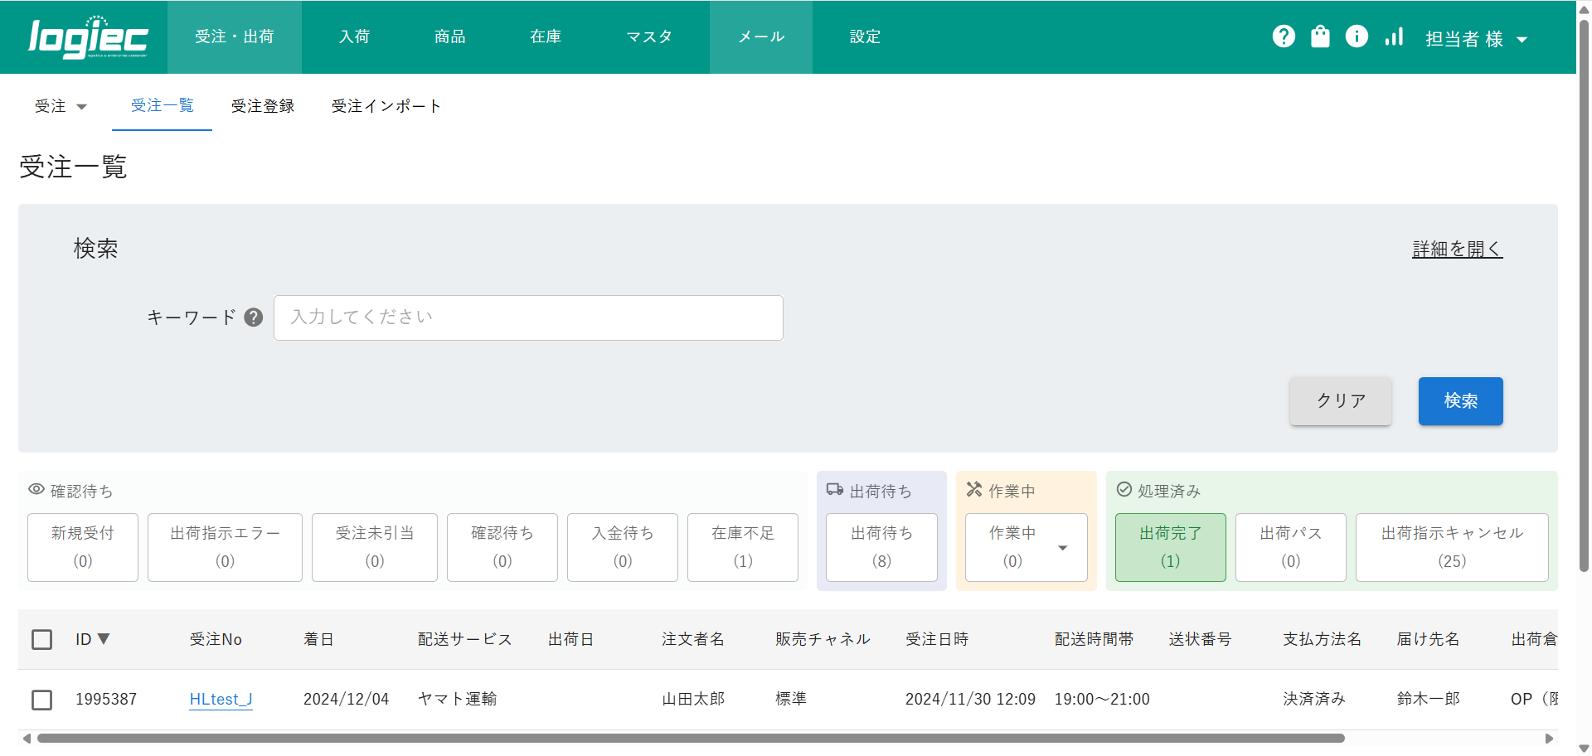1592x756 pixels.
Task: Expand the 作業中 status dropdown arrow
Action: (1062, 548)
